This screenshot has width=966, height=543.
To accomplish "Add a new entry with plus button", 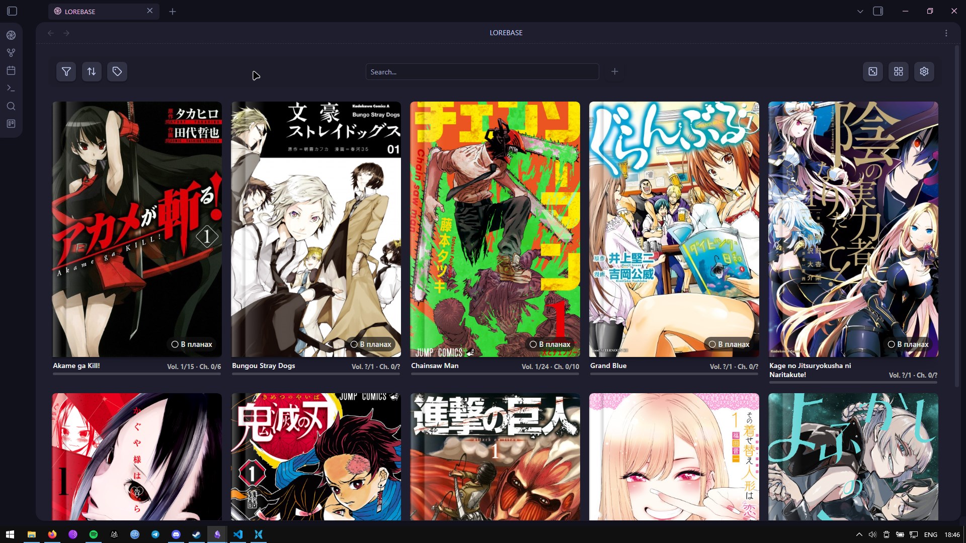I will click(x=614, y=72).
